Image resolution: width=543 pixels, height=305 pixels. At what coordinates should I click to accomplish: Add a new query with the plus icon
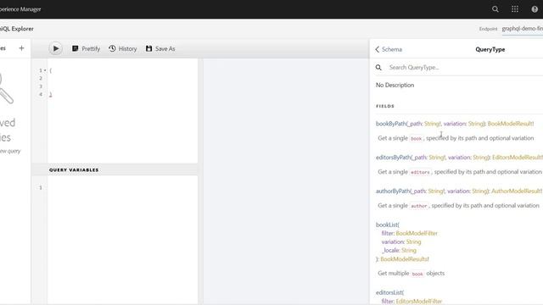click(x=21, y=48)
